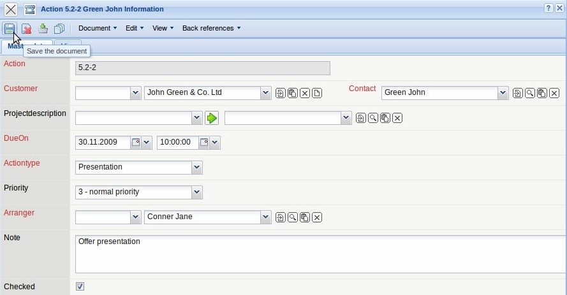567x295 pixels.
Task: Clear Contact field with X icon
Action: (x=554, y=93)
